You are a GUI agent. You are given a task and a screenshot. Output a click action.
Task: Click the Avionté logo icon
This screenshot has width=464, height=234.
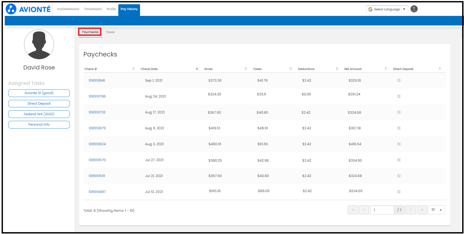11,9
